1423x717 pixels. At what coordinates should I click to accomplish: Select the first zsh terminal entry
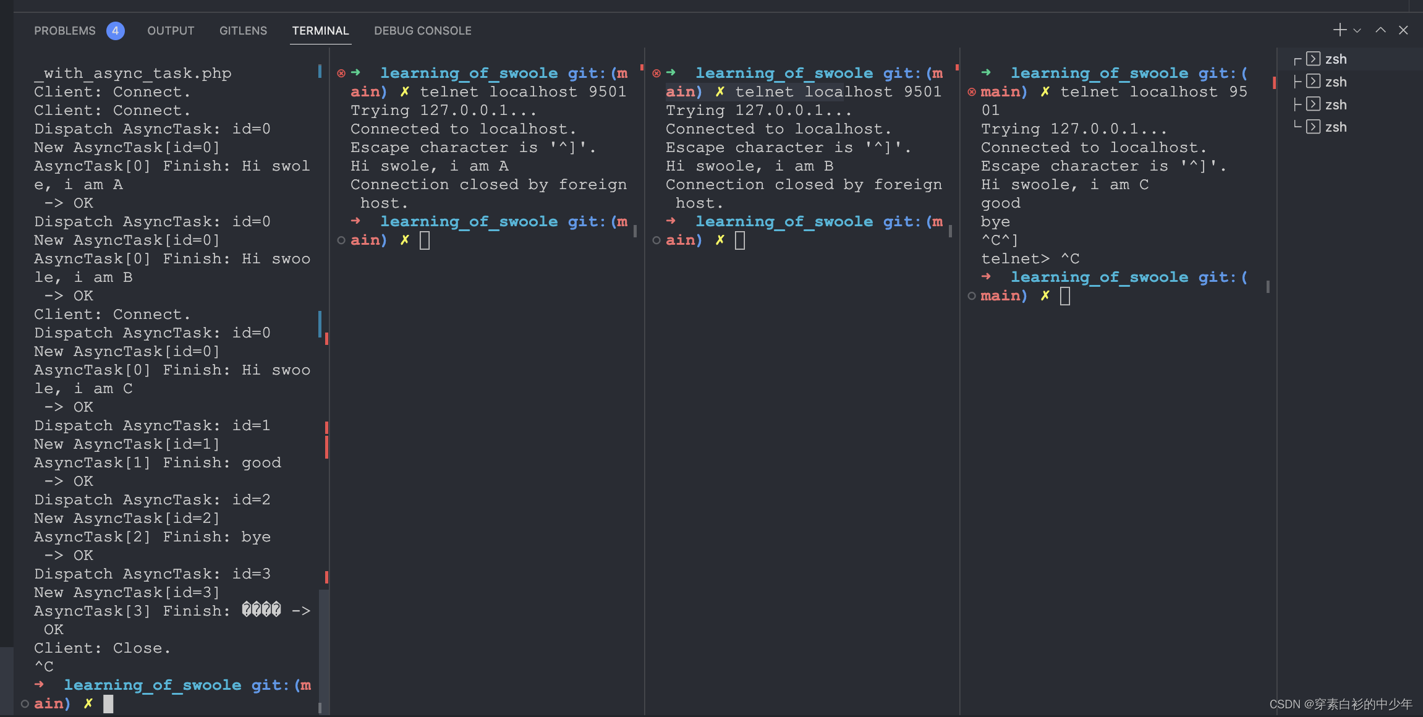[x=1335, y=59]
